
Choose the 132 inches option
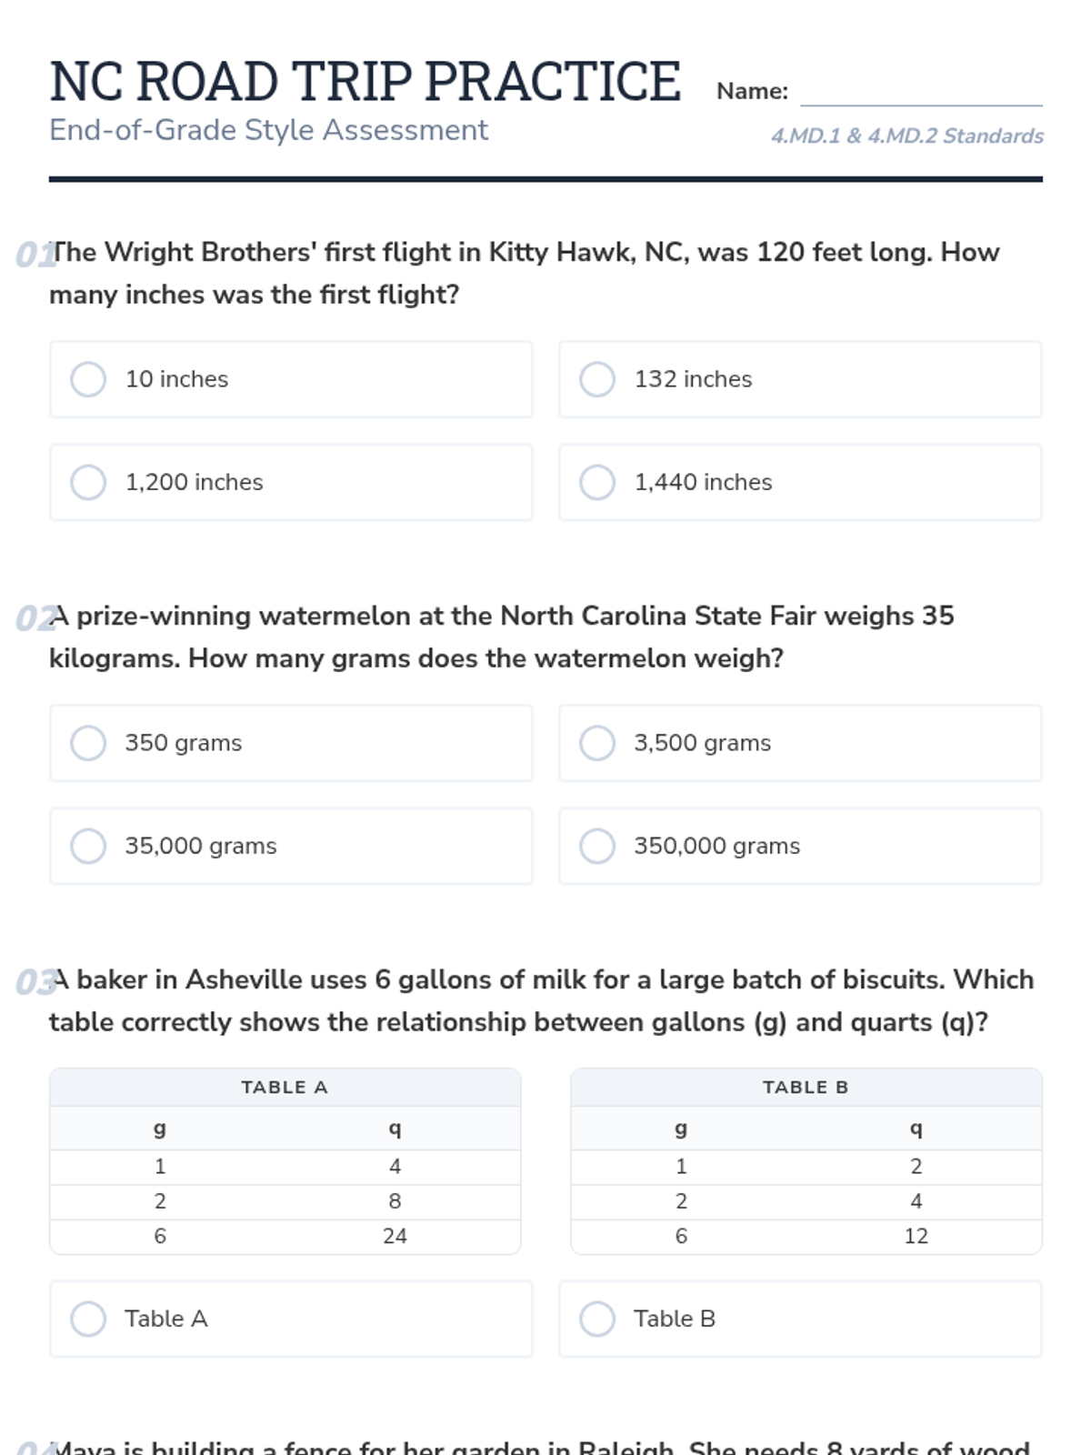597,379
